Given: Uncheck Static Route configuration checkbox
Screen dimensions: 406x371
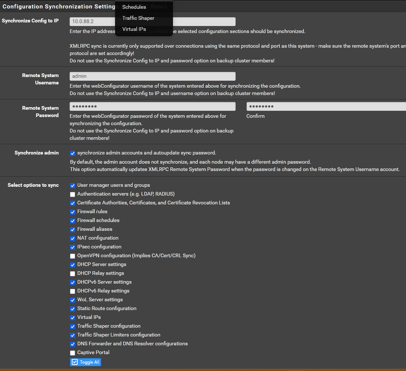Looking at the screenshot, I should tap(73, 309).
